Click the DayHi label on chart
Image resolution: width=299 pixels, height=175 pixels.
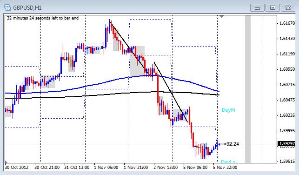228,110
